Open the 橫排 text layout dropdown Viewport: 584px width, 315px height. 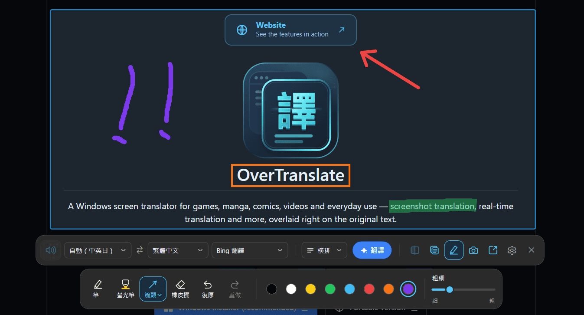pos(324,250)
